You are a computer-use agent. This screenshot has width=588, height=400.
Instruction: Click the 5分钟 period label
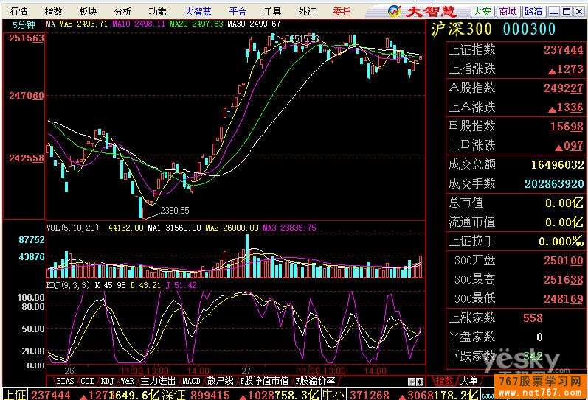(x=24, y=25)
